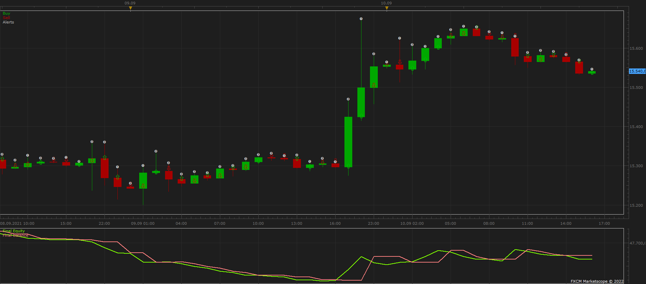646x284 pixels.
Task: Click the 09.09 date label above the chart
Action: coord(130,3)
